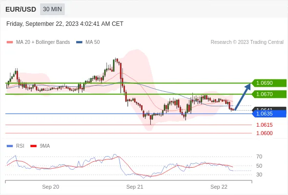Screen dimensions: 288x195
Task: Click the RSI 30 axis value
Action: (x=259, y=175)
